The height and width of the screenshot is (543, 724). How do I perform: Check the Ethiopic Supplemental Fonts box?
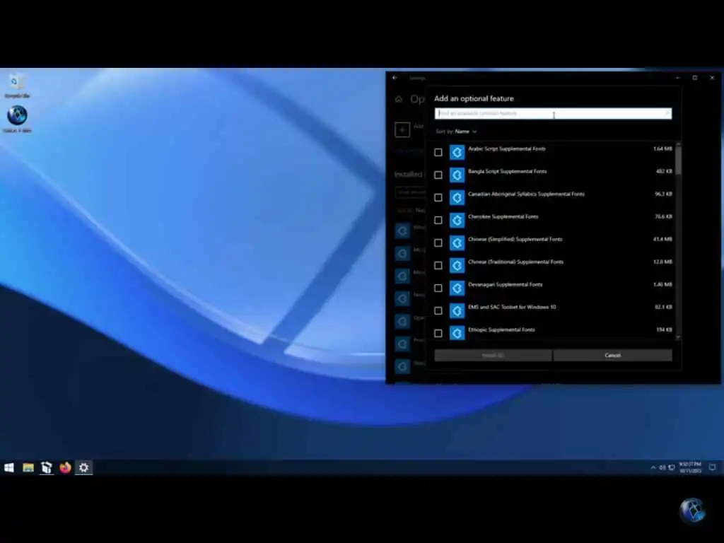click(438, 334)
